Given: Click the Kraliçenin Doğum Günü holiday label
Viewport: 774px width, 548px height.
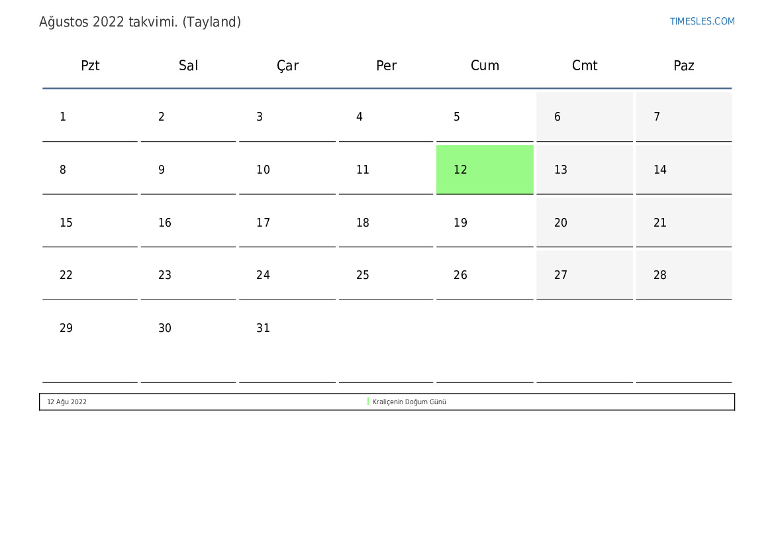Looking at the screenshot, I should coord(409,402).
